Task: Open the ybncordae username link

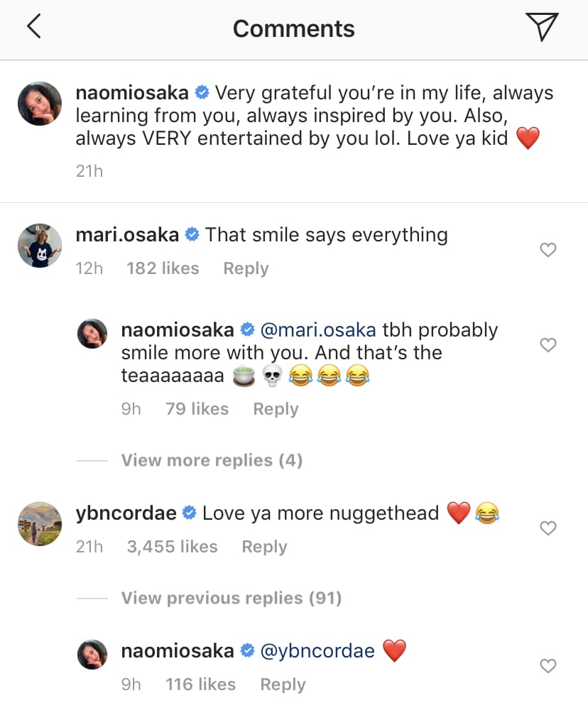Action: point(126,513)
